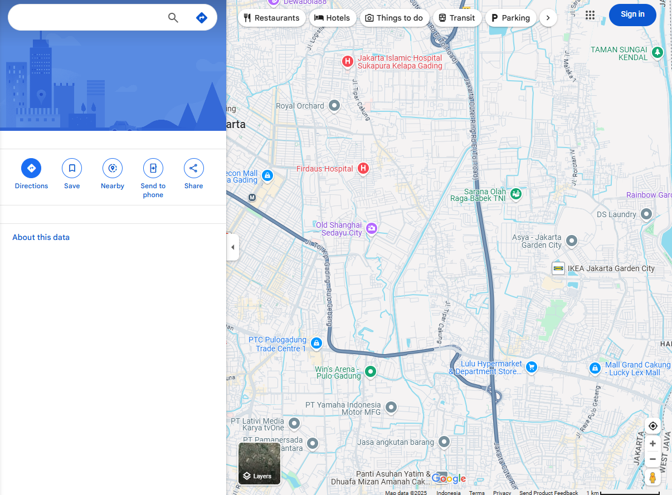Select PTC Pulogadung Trade Centre pin
Viewport: 672px width, 495px height.
316,344
